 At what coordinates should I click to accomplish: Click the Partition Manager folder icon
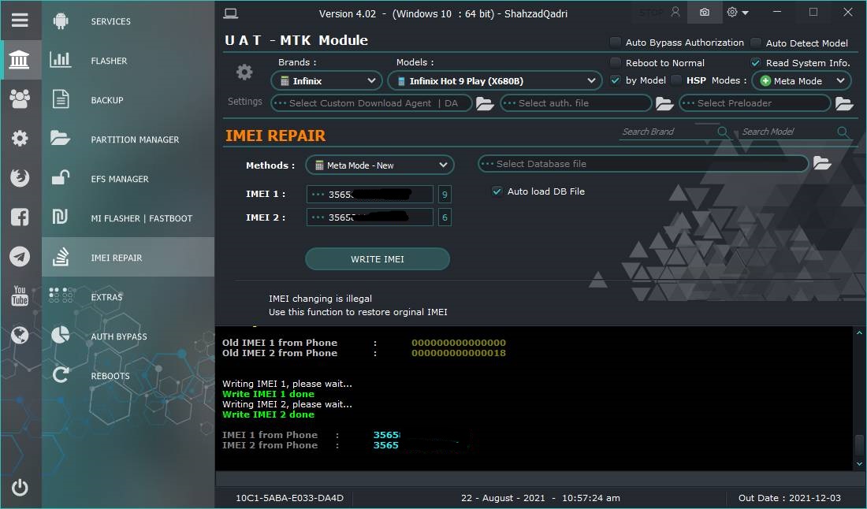[60, 138]
